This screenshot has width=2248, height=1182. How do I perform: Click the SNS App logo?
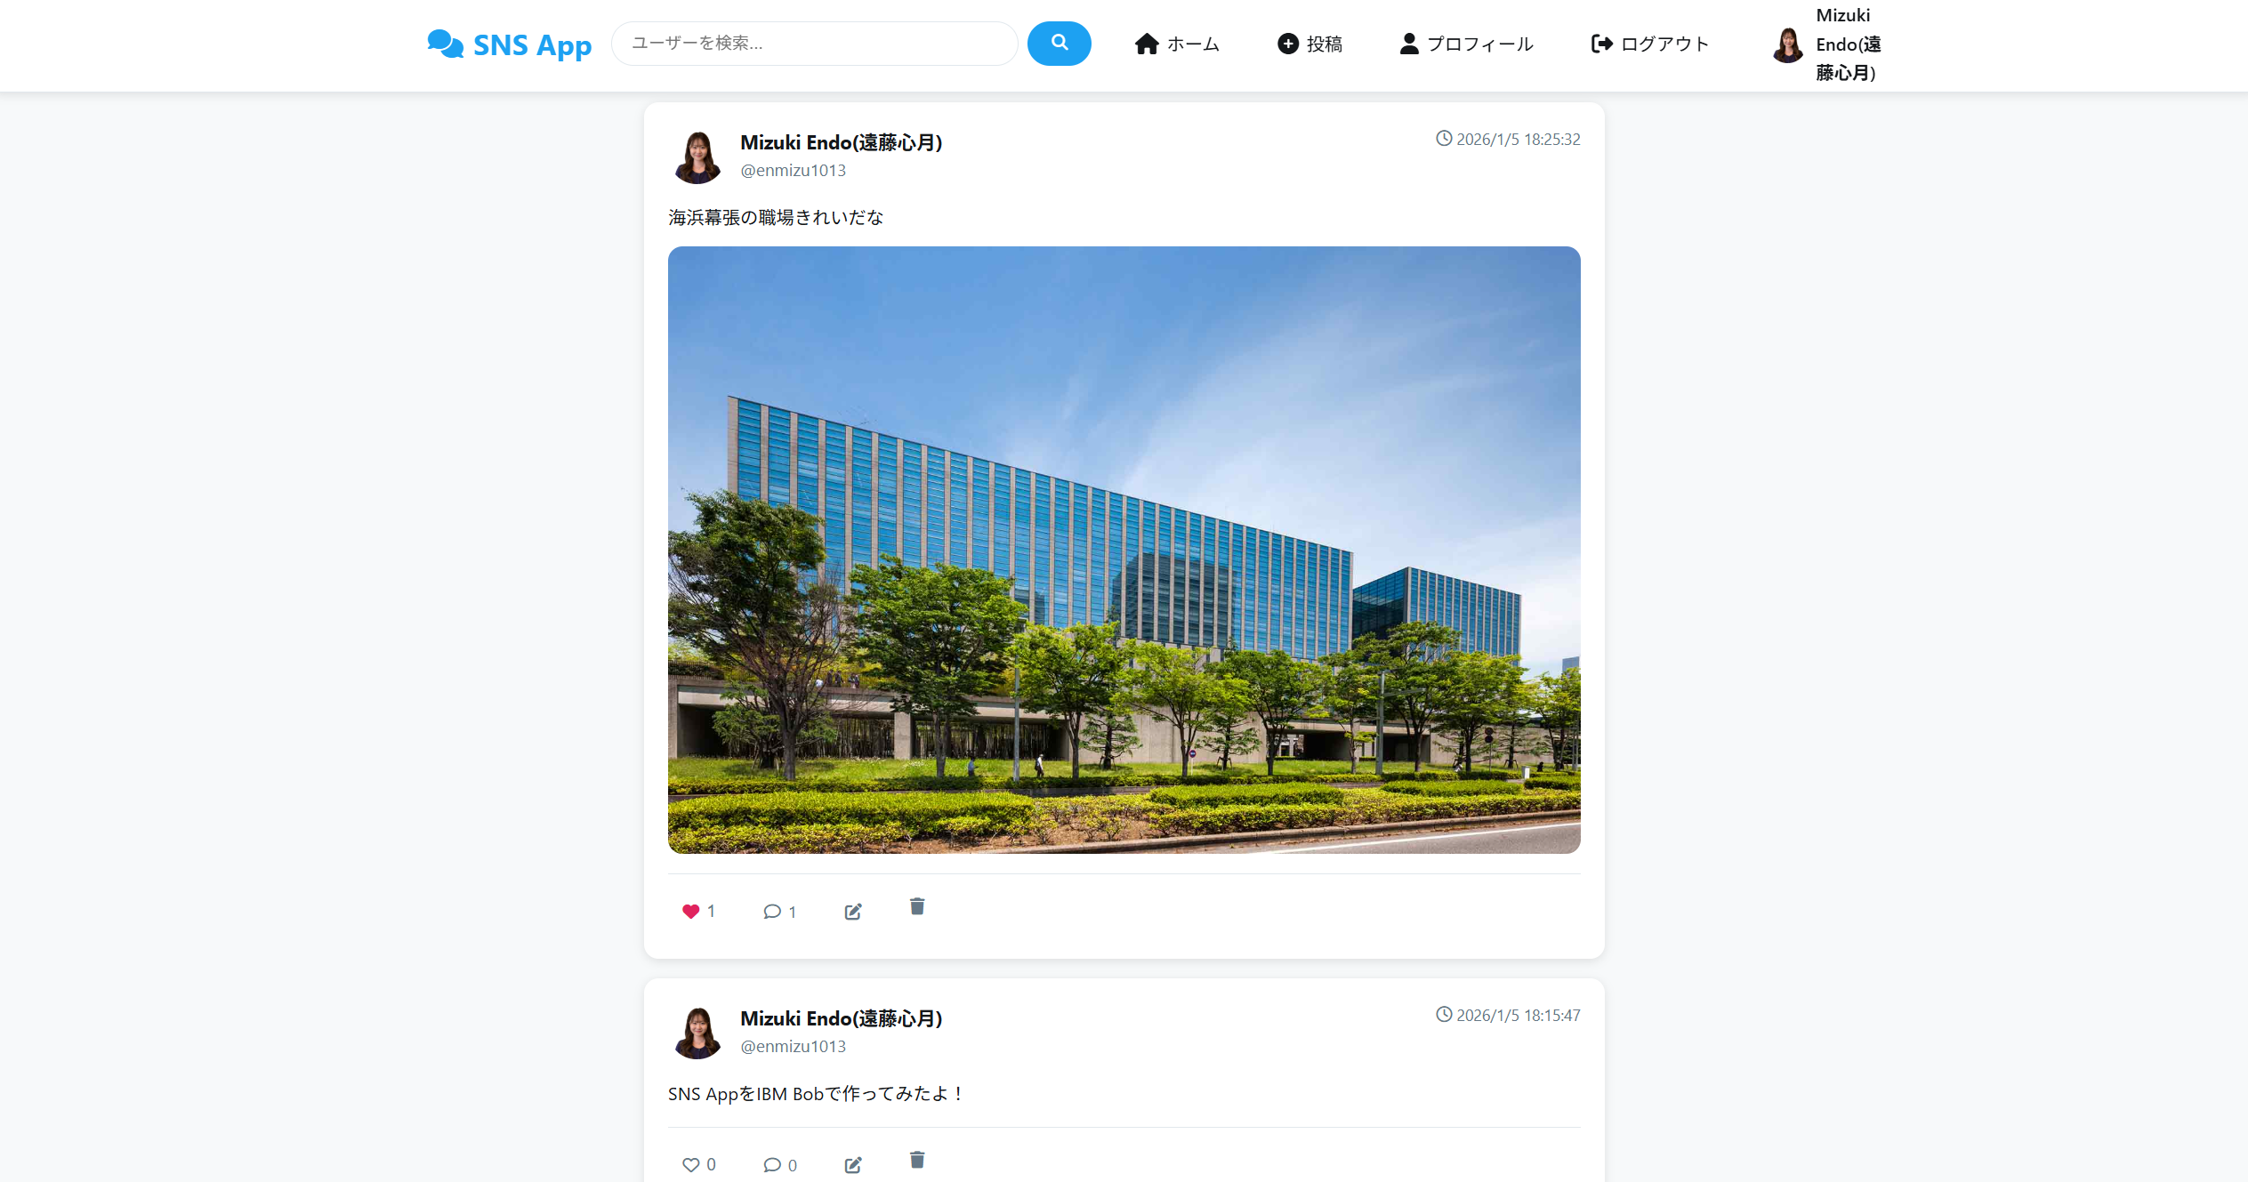[x=510, y=44]
